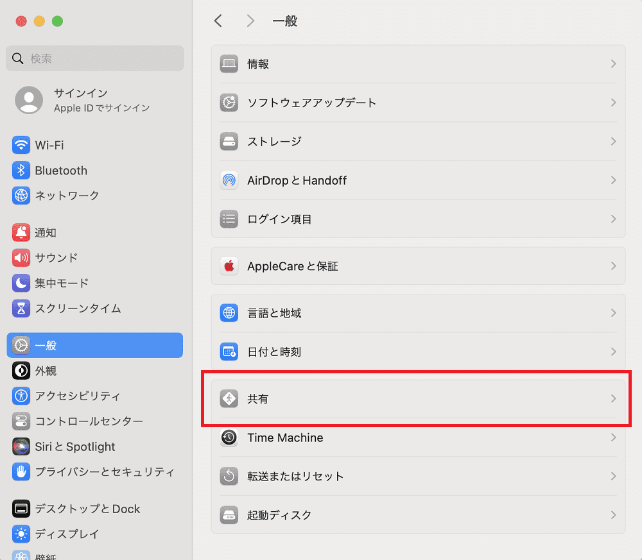
Task: Select Siri と Spotlight label in sidebar
Action: click(75, 446)
